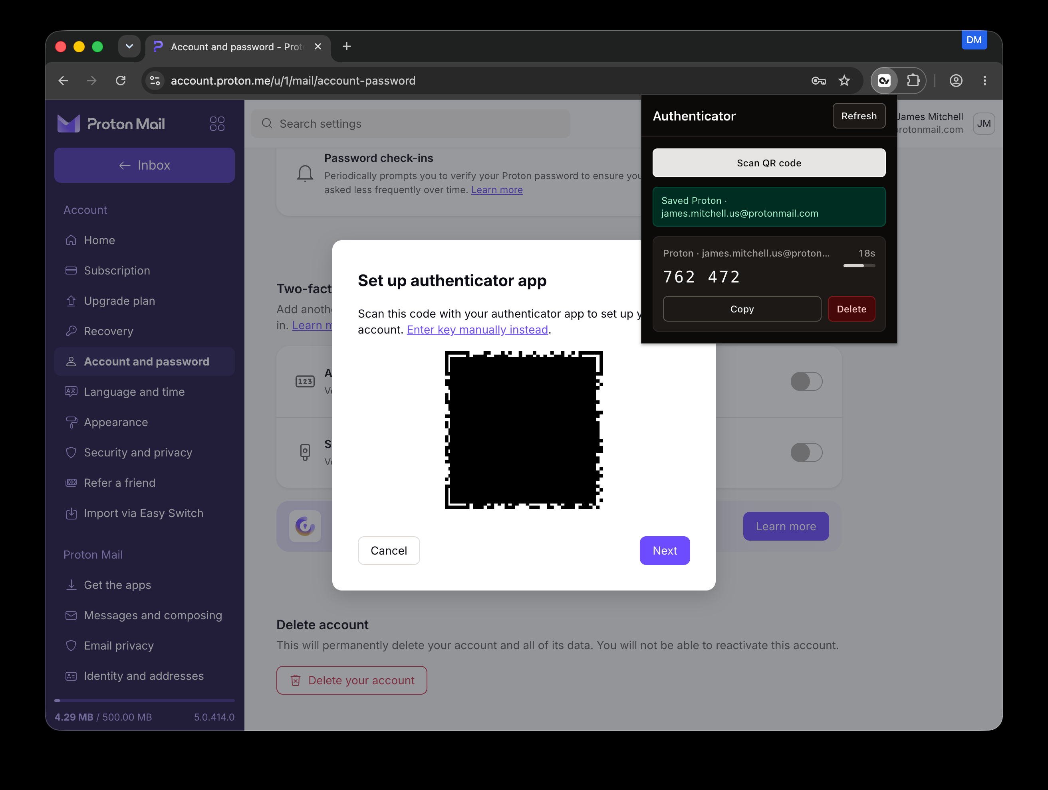Click the DM profile badge

[x=974, y=40]
